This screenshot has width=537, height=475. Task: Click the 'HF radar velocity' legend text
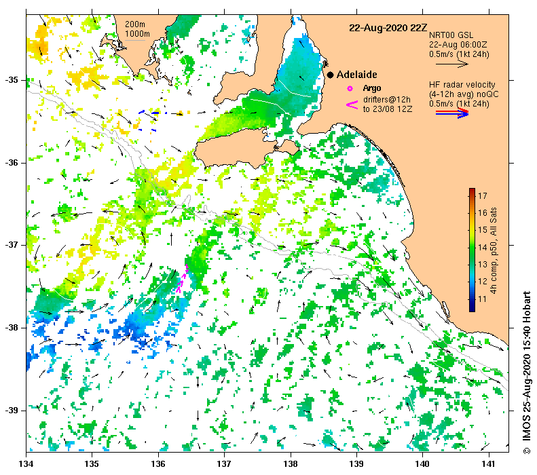click(x=462, y=85)
